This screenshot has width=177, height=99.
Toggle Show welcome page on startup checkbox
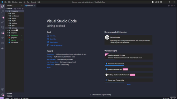coord(90,95)
